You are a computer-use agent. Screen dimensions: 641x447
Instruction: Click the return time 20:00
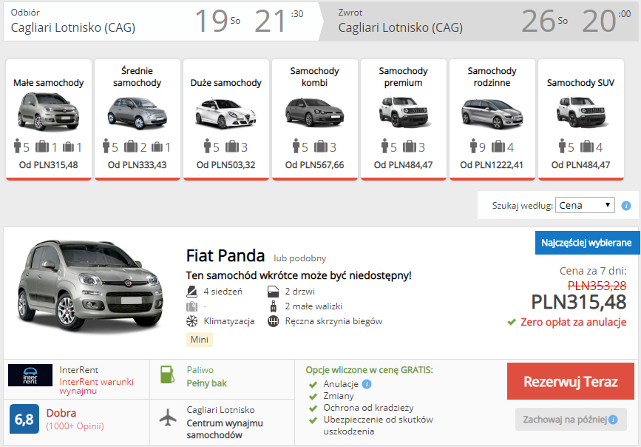pyautogui.click(x=607, y=21)
